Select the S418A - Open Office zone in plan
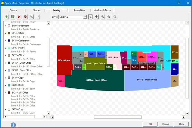The width and height of the screenshot is (192, 128). point(96,80)
